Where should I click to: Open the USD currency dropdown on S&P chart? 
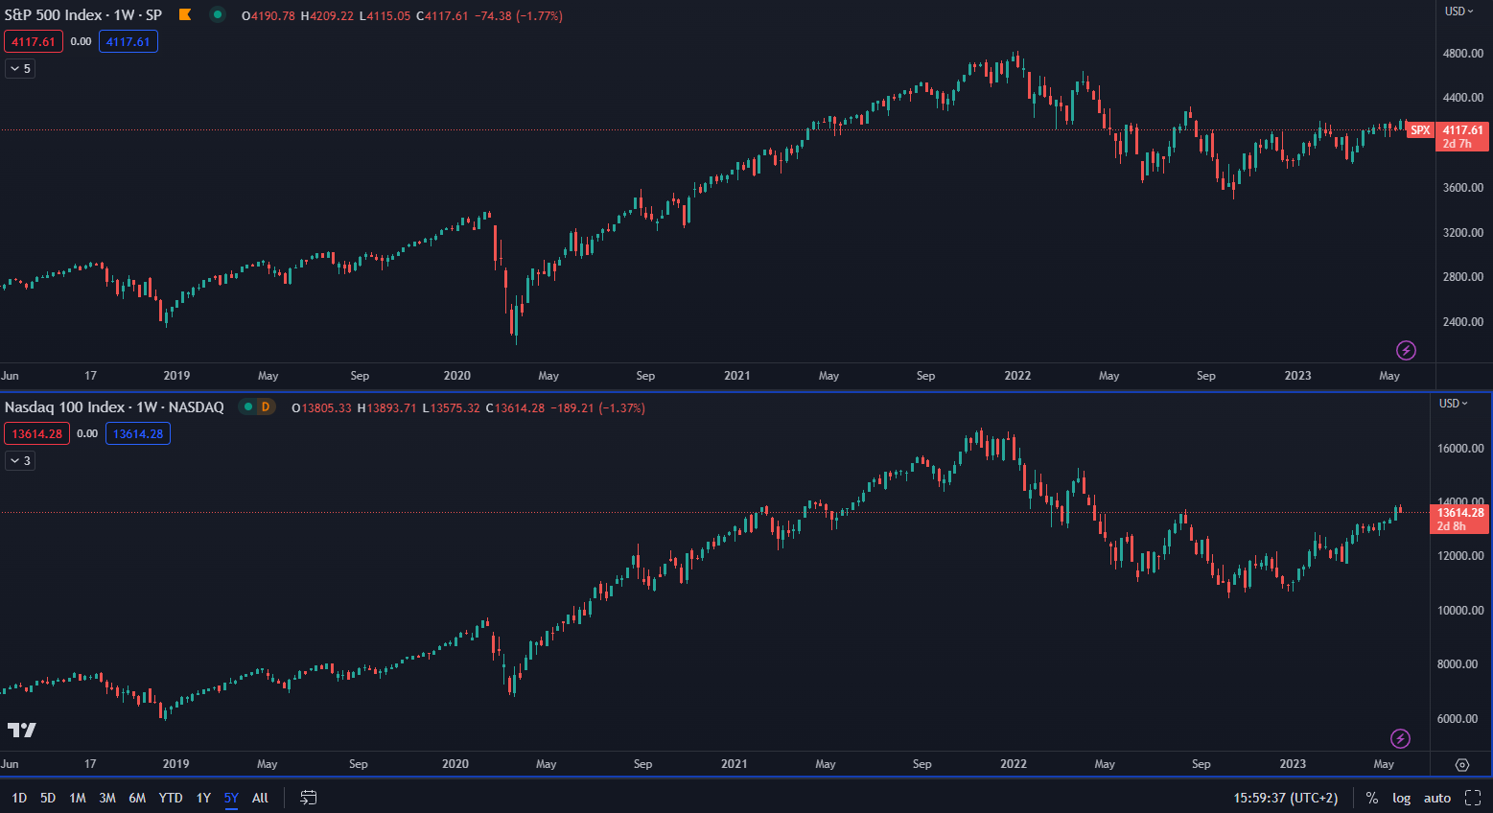(x=1459, y=12)
